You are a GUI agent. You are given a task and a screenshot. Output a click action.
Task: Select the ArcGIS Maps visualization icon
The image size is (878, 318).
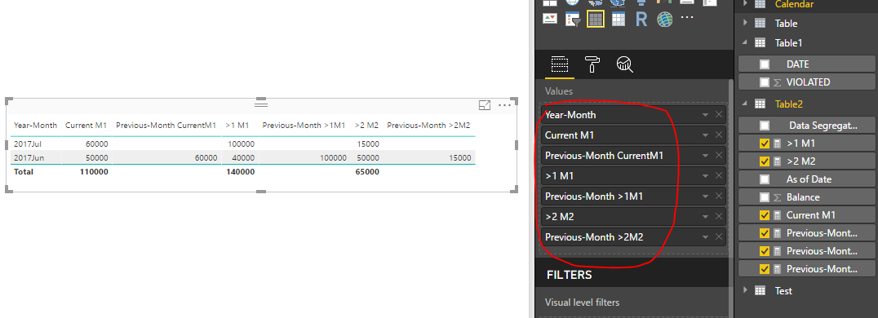pos(665,19)
